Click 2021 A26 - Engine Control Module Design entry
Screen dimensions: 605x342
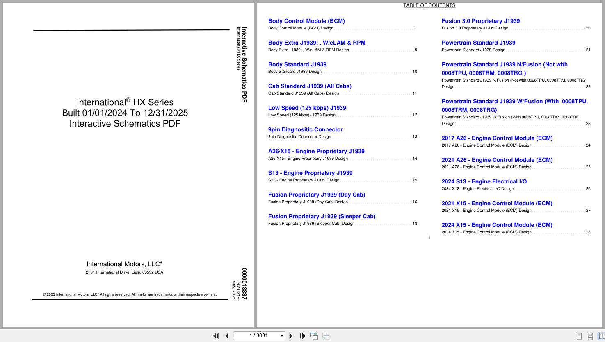pos(516,167)
